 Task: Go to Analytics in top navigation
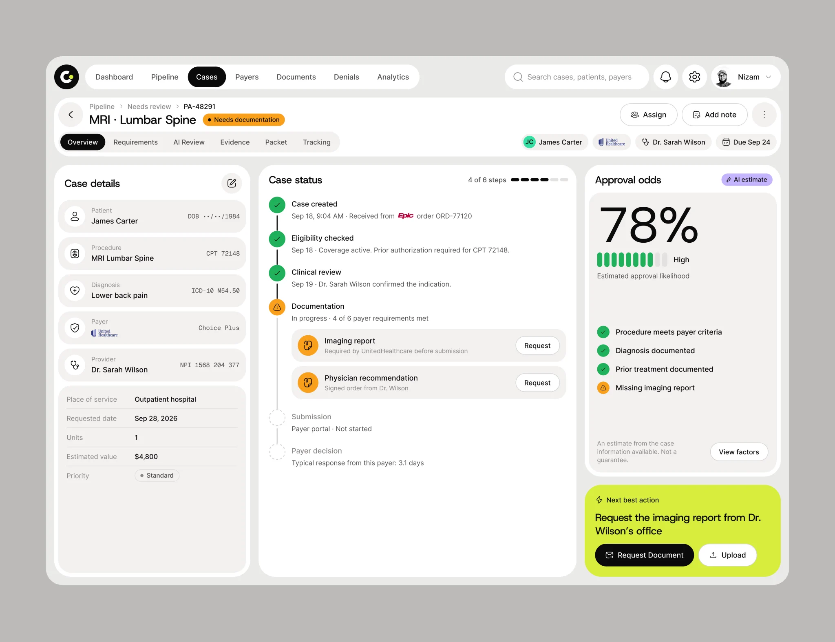click(393, 77)
